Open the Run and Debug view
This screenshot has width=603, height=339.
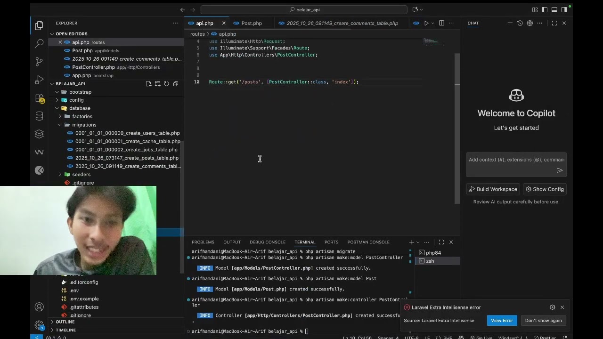[39, 80]
